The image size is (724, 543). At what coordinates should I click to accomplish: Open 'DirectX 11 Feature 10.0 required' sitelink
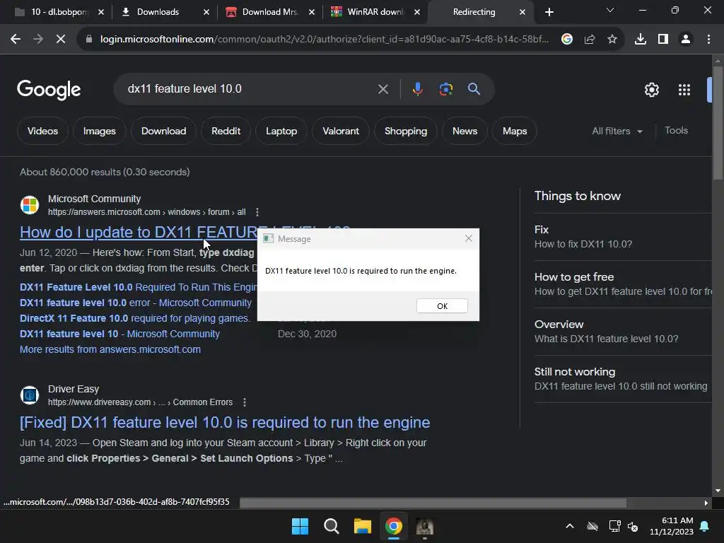click(x=135, y=318)
